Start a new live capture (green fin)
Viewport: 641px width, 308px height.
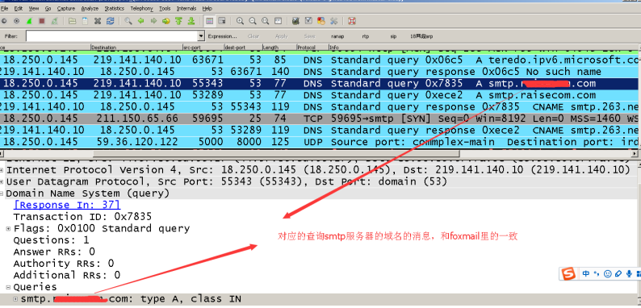[x=29, y=21]
